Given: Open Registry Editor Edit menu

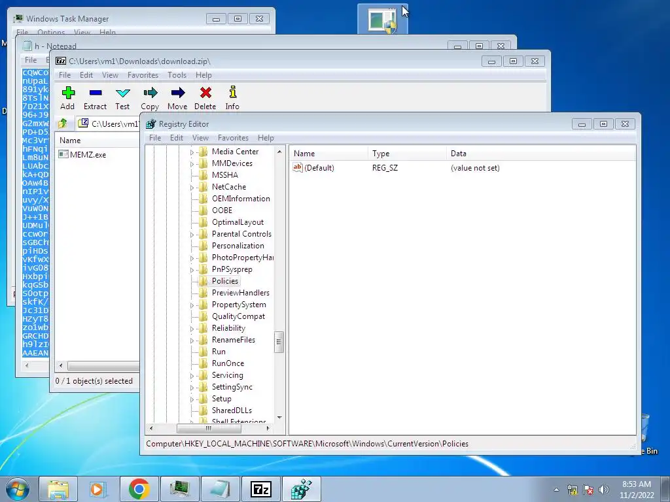Looking at the screenshot, I should [x=177, y=138].
